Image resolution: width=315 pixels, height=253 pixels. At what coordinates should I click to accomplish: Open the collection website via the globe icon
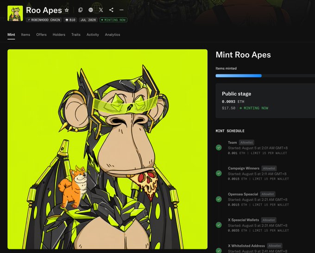(91, 10)
